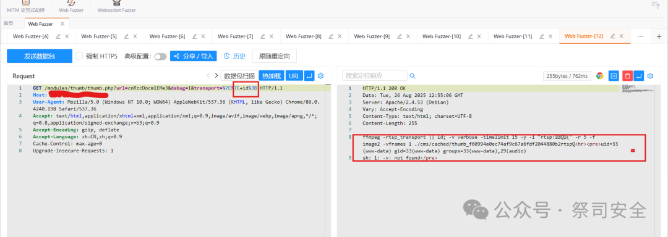Rename Web Fuzzer-[12] via its pencil icon
The width and height of the screenshot is (668, 237).
coord(612,36)
